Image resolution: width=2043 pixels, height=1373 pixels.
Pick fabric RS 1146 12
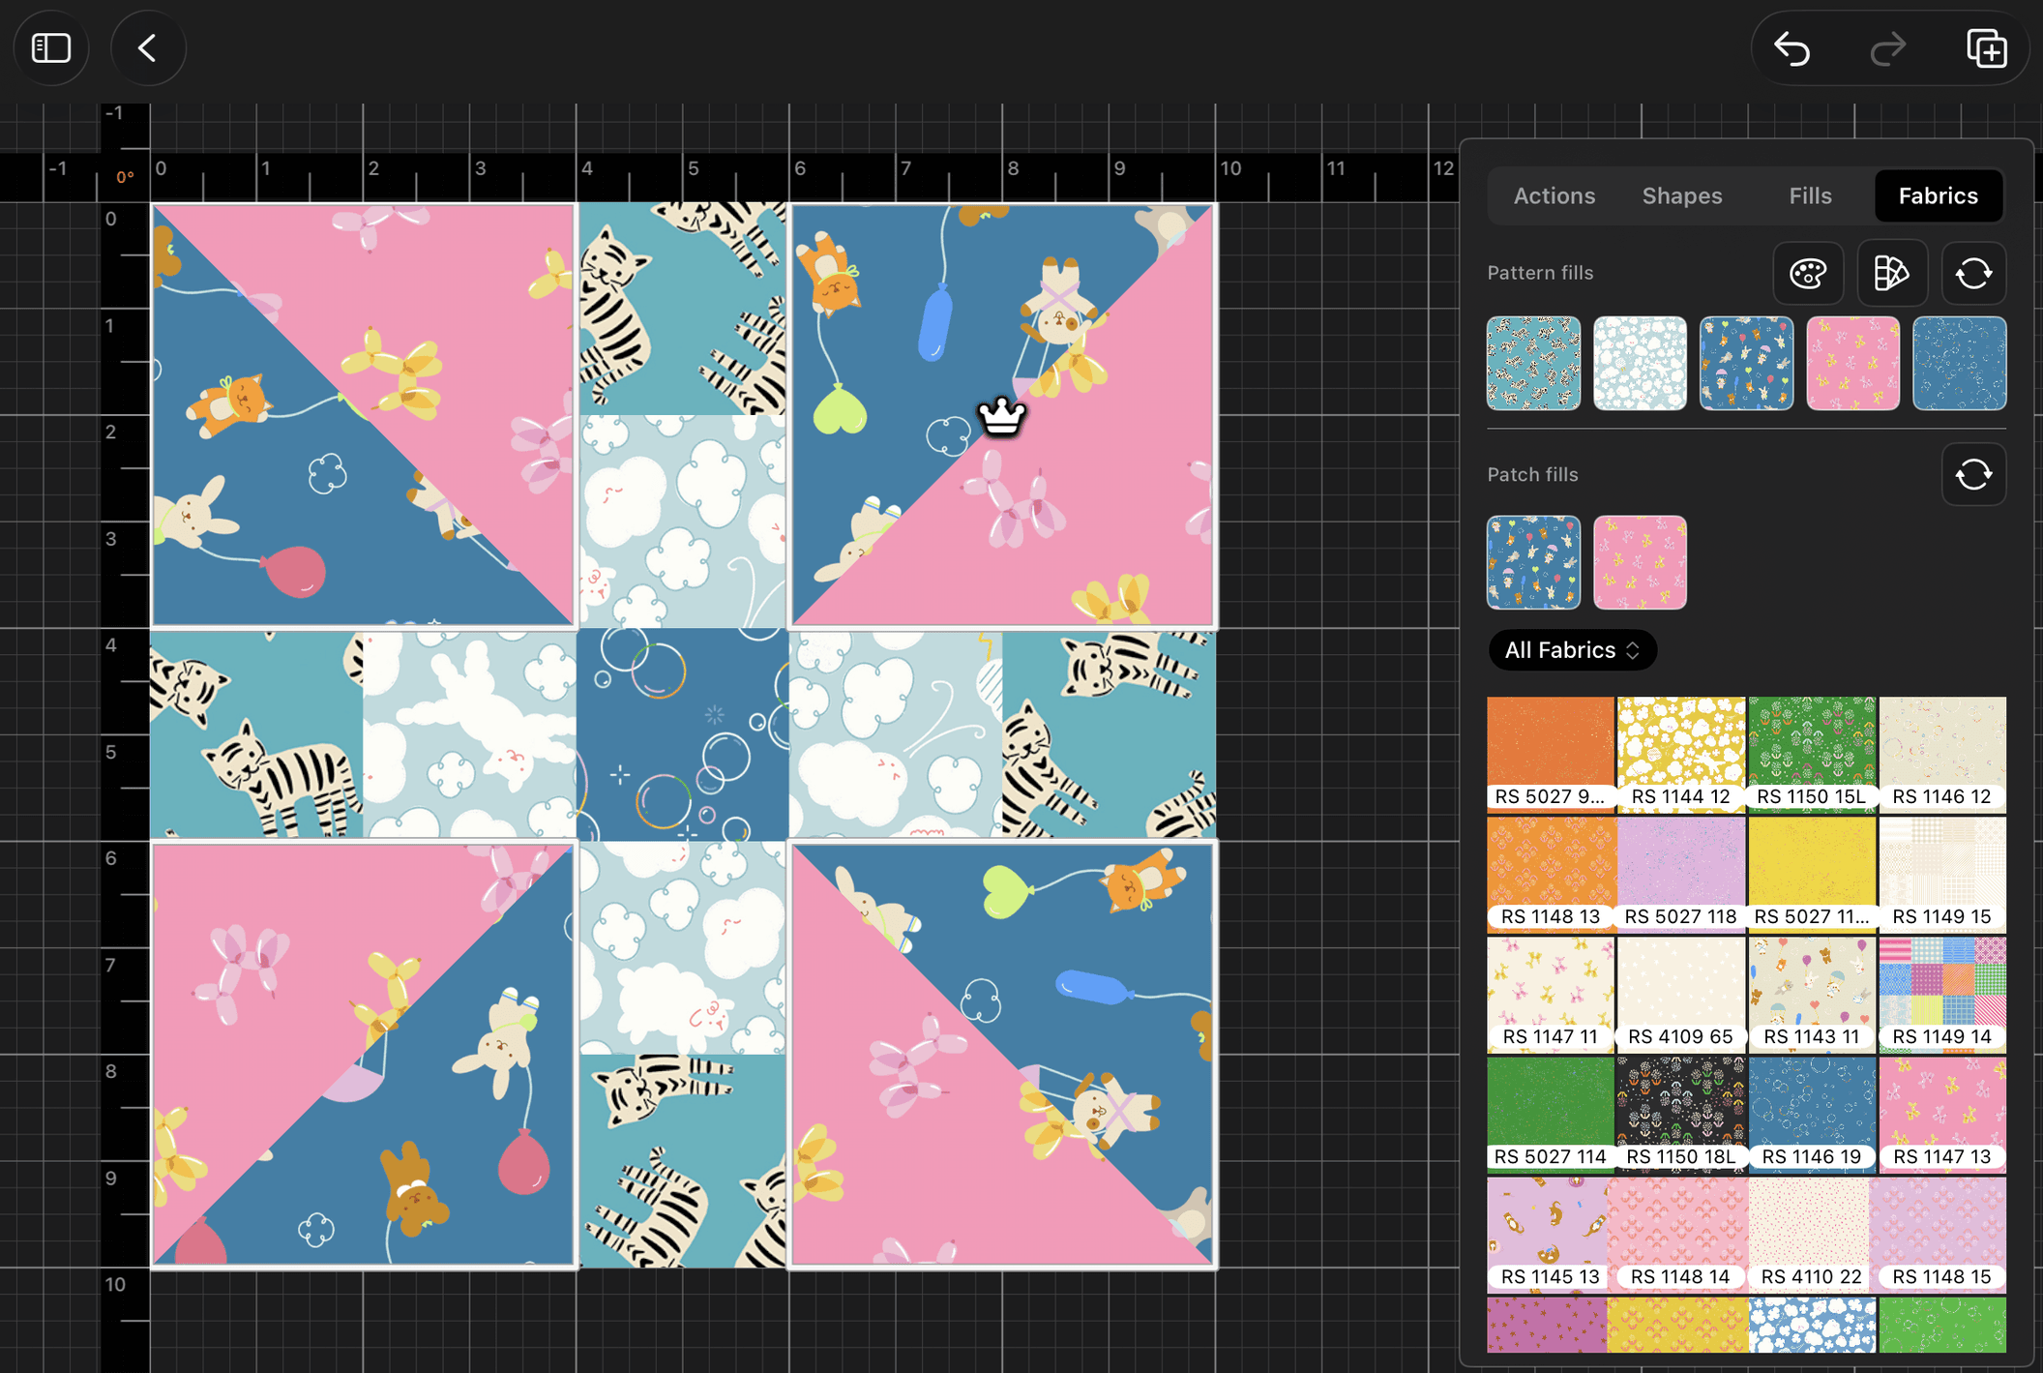click(1942, 754)
